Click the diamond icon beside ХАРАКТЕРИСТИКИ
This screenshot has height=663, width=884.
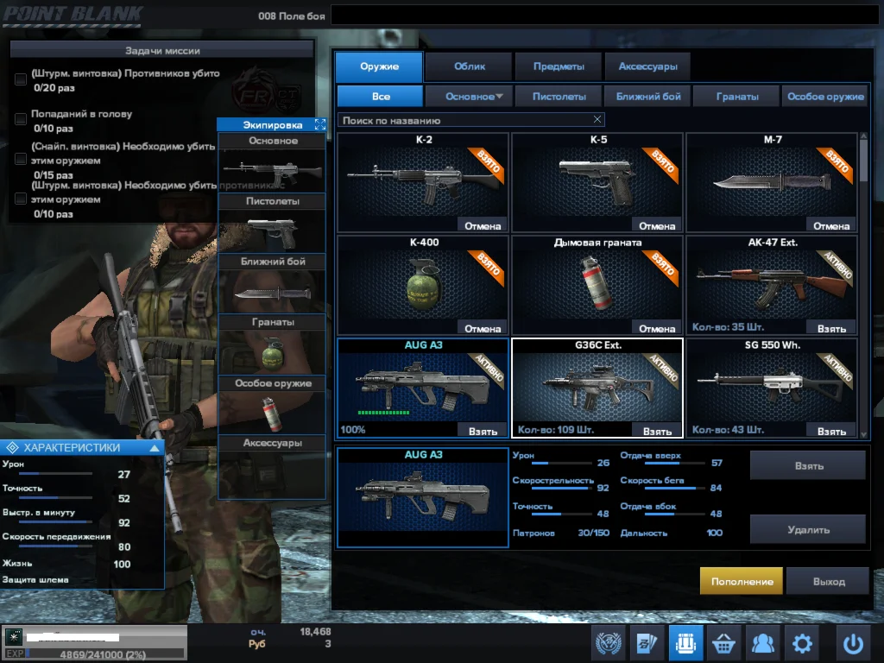click(12, 448)
